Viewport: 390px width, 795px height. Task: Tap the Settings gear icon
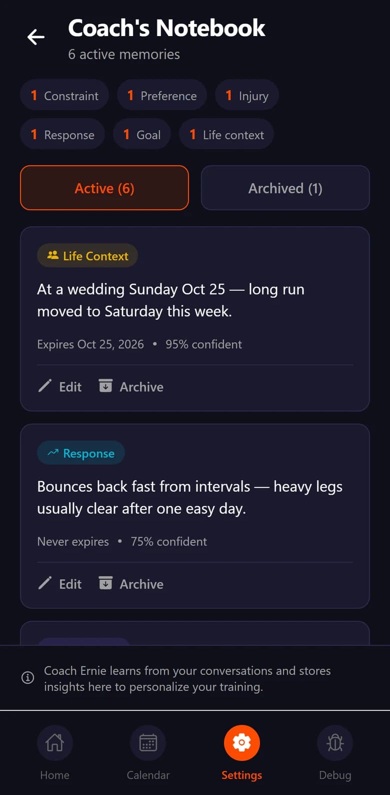(x=241, y=742)
